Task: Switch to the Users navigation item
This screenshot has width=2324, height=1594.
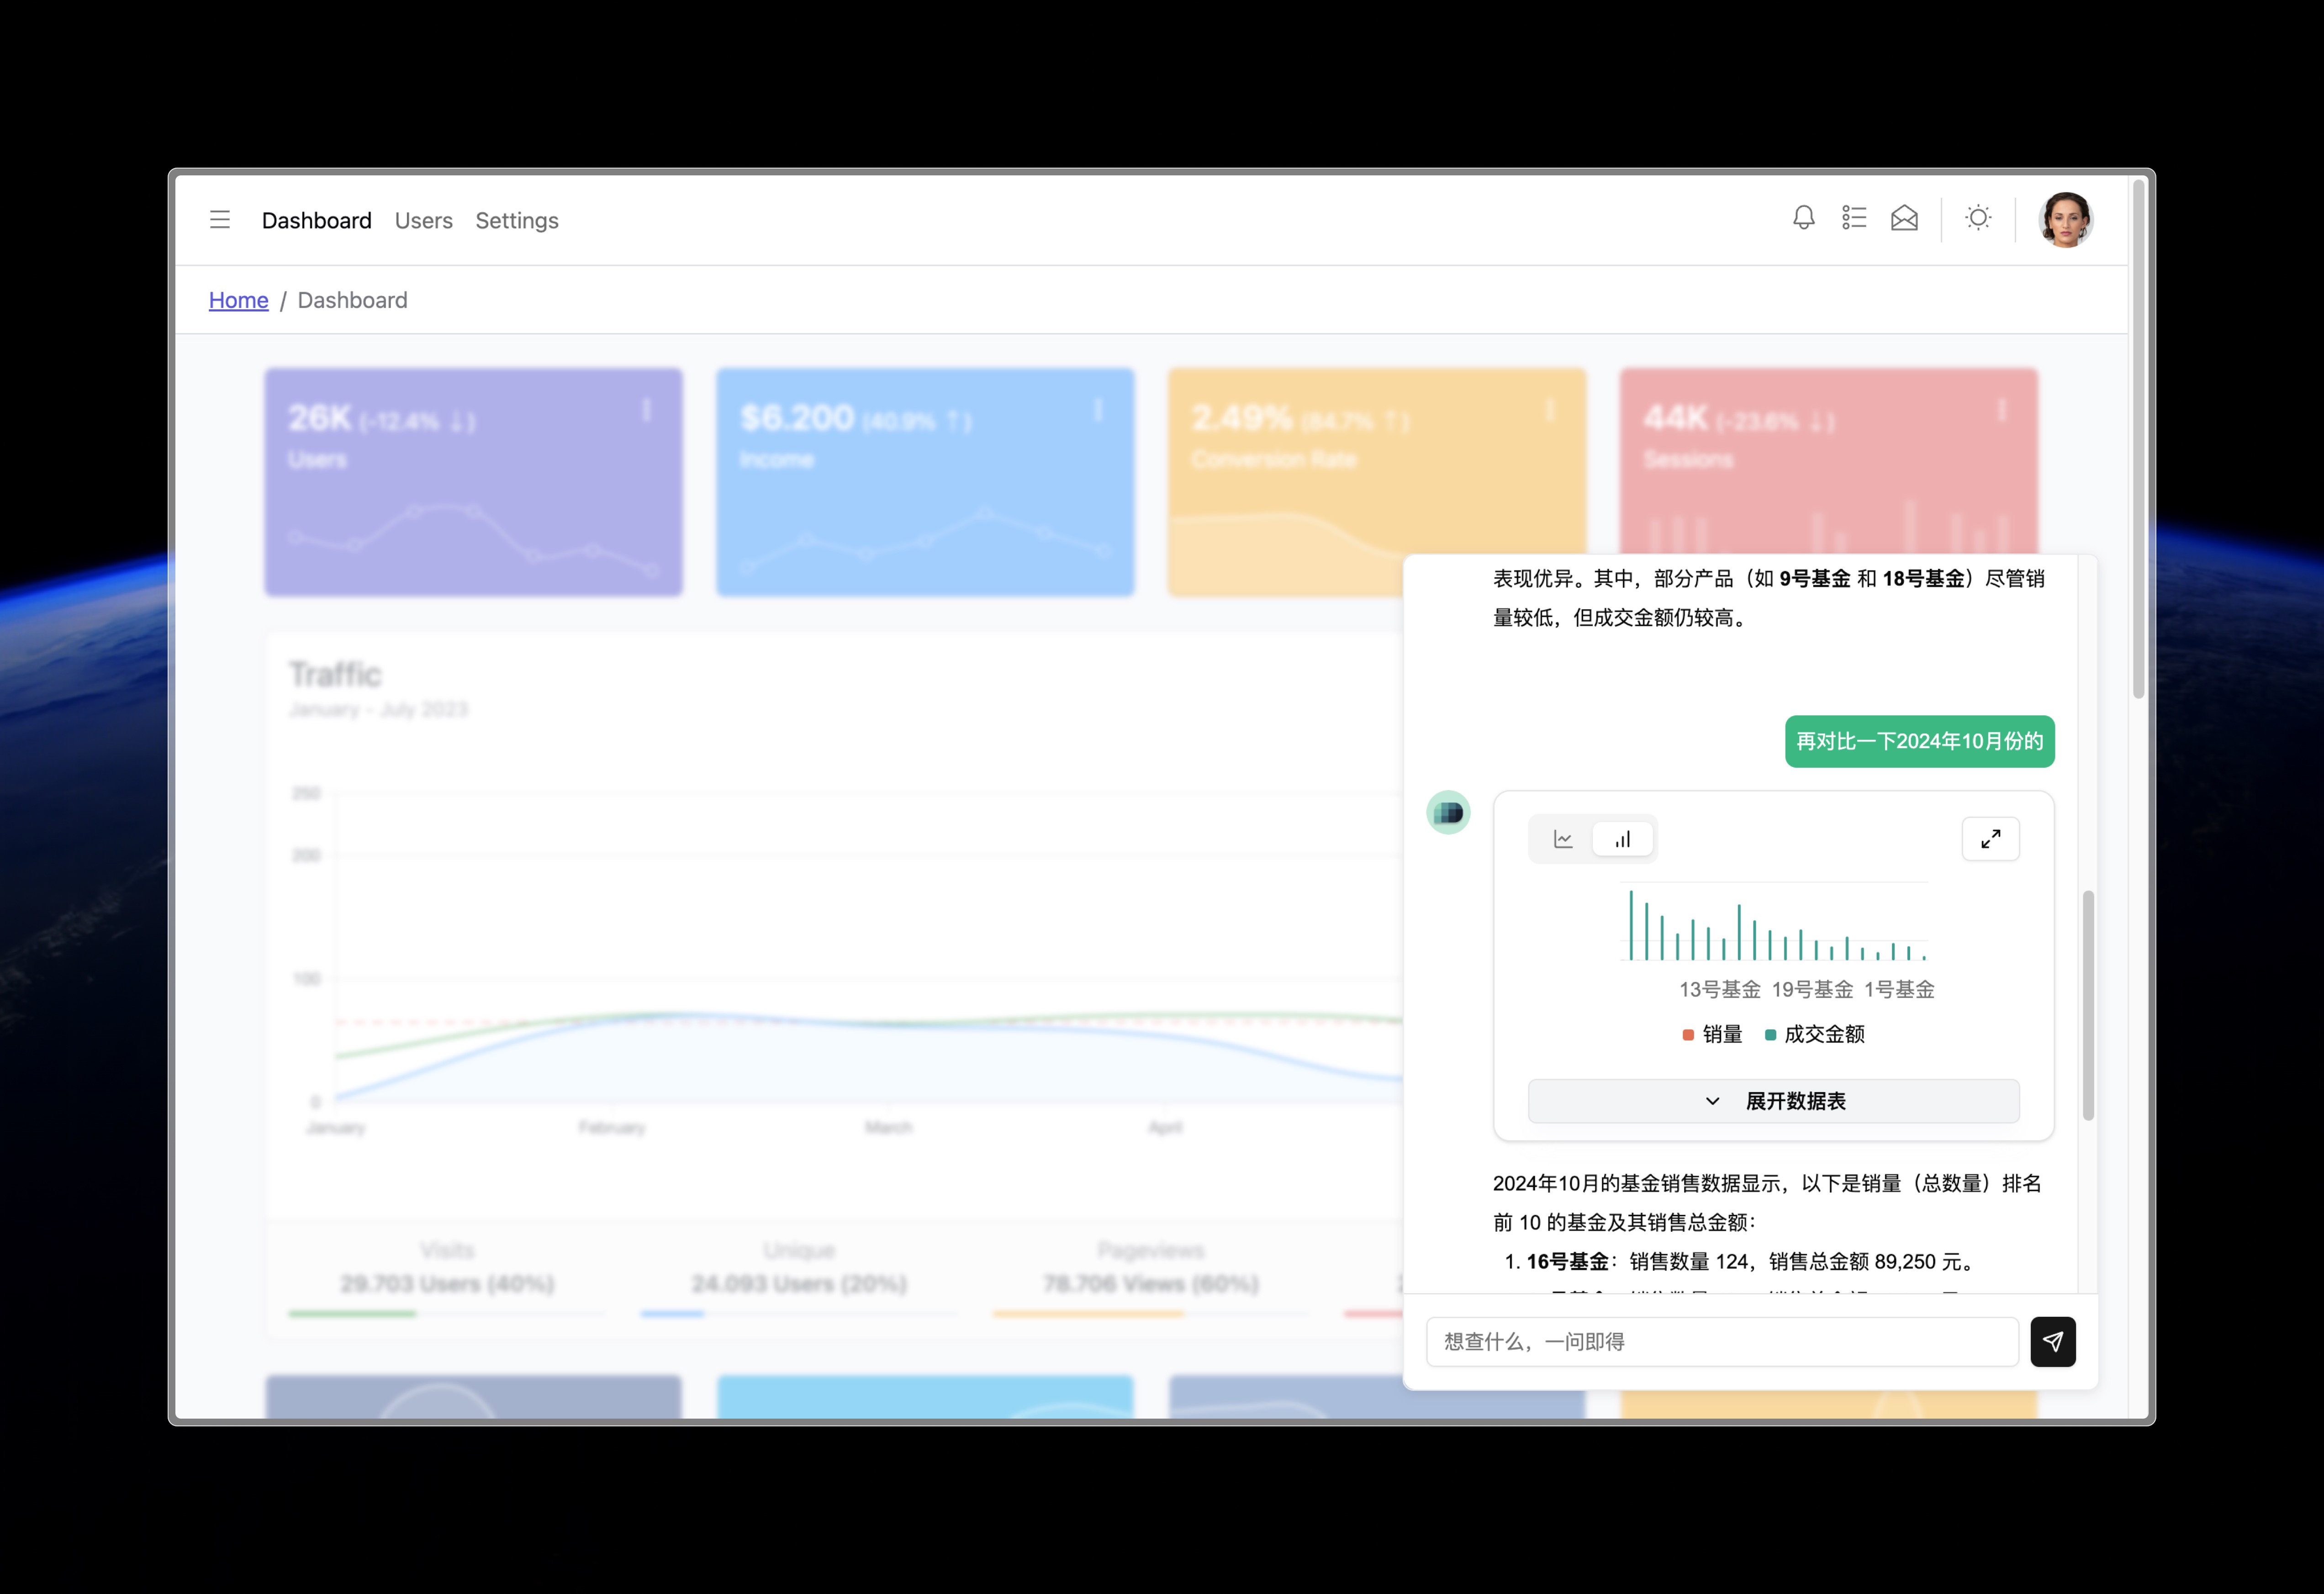Action: click(423, 220)
